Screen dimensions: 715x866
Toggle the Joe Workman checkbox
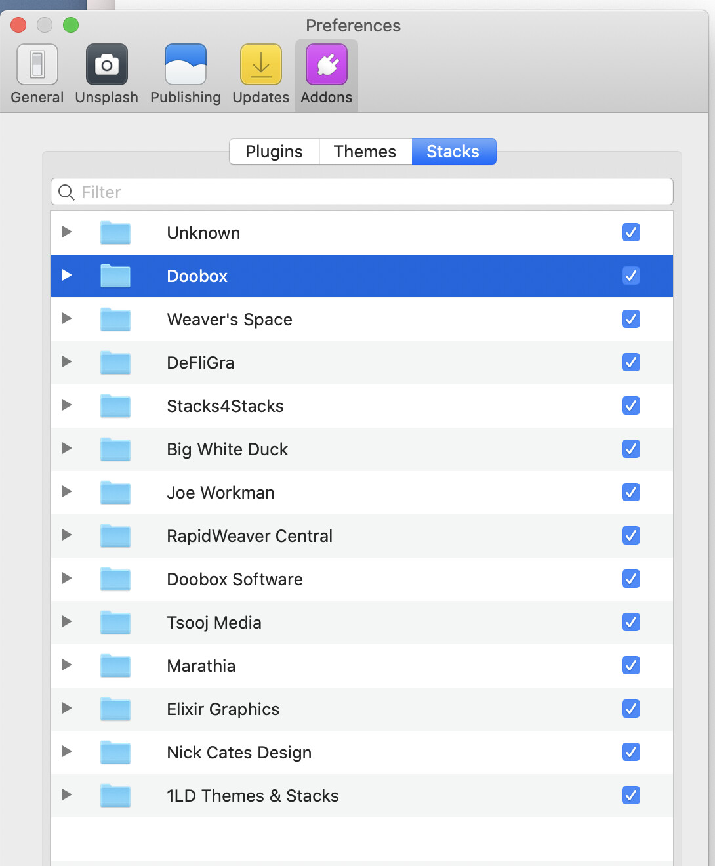631,492
